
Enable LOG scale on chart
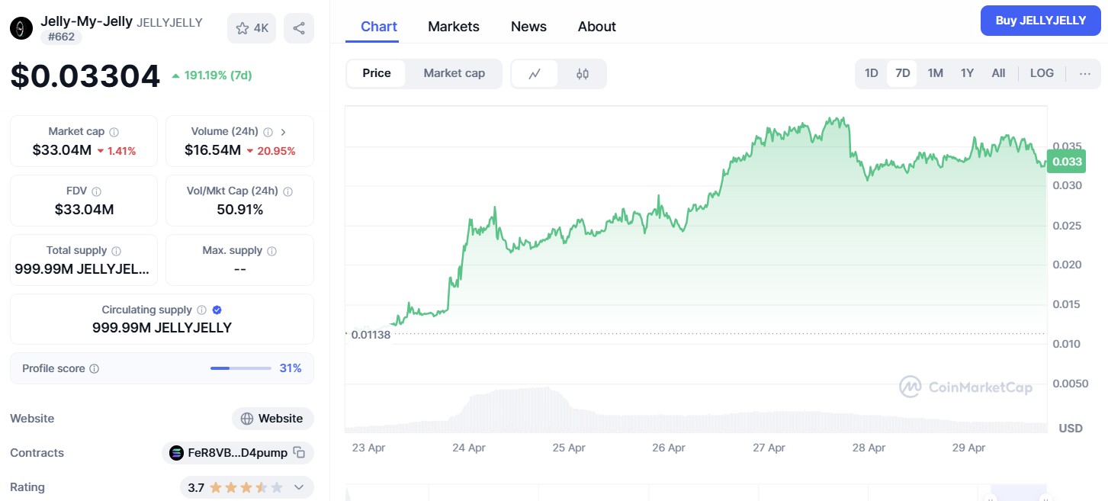click(1042, 73)
